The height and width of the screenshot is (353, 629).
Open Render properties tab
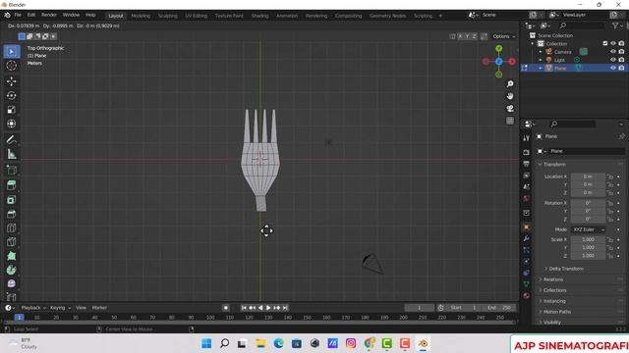click(527, 153)
